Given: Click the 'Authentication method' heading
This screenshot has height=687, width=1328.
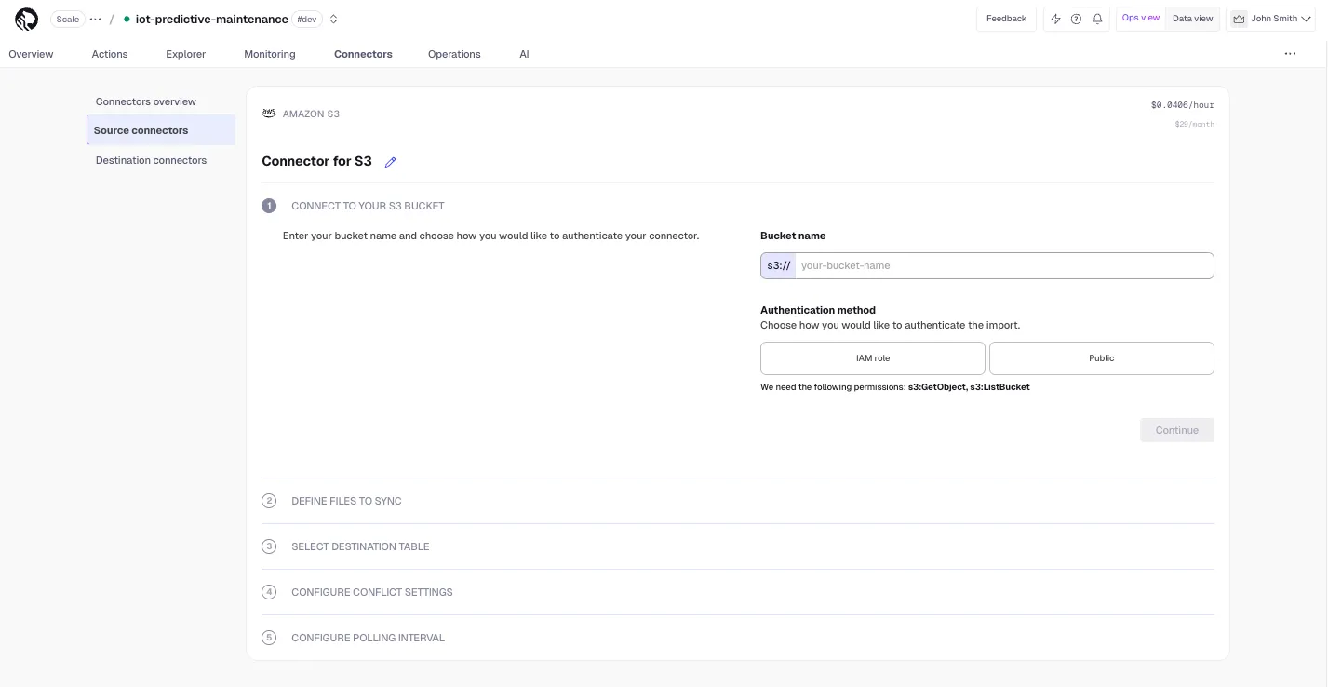Looking at the screenshot, I should click(818, 310).
